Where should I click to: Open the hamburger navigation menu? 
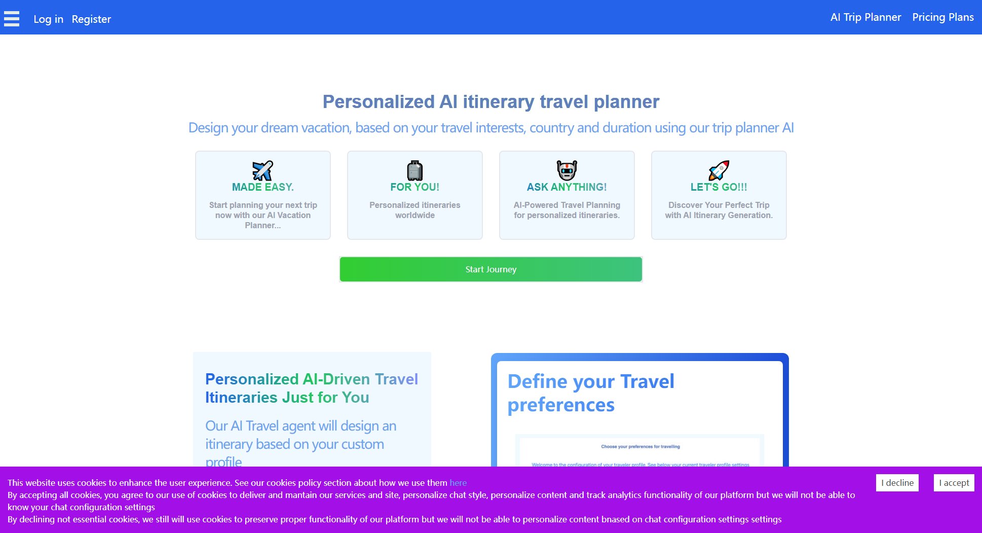11,19
